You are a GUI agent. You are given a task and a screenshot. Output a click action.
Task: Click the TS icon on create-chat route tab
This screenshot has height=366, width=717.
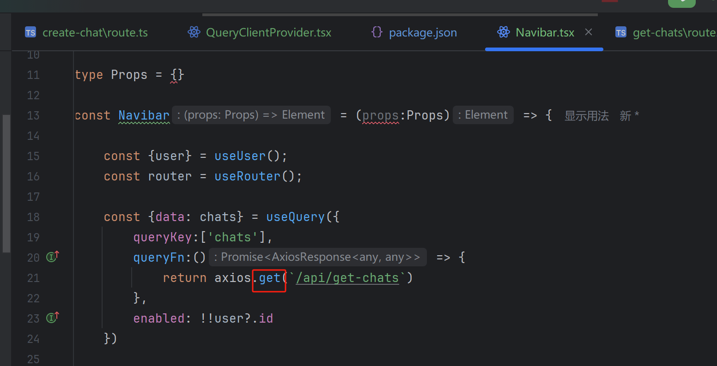(30, 32)
